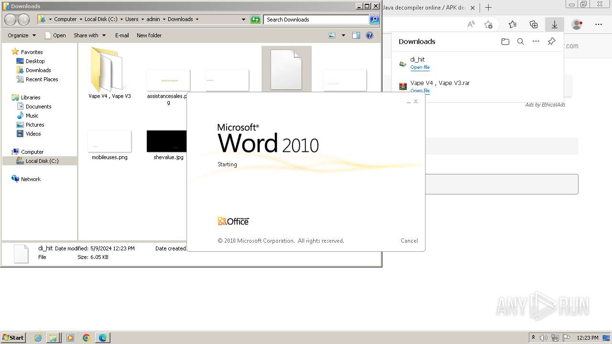Open Edge profile avatar

pos(577,24)
